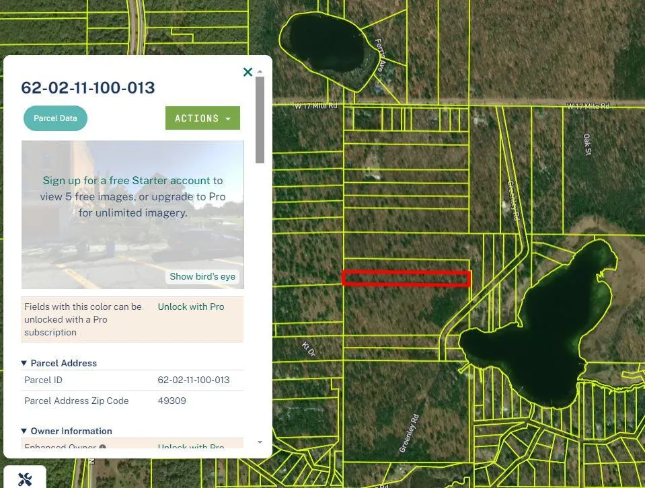Open the tools icon at bottom left
Screen dimensions: 645x488
pyautogui.click(x=25, y=479)
